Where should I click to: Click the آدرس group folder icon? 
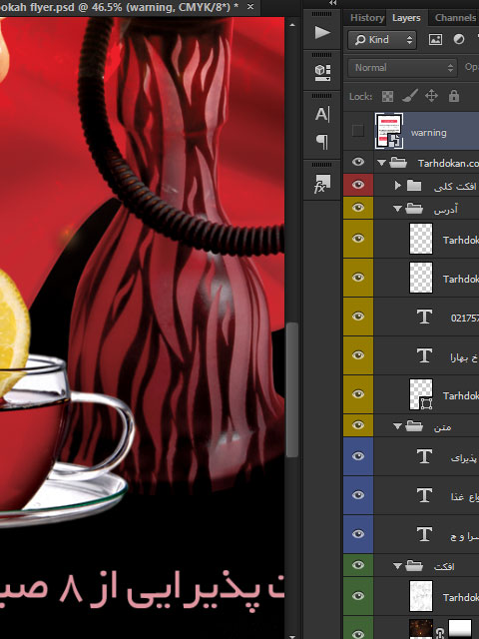(x=414, y=209)
